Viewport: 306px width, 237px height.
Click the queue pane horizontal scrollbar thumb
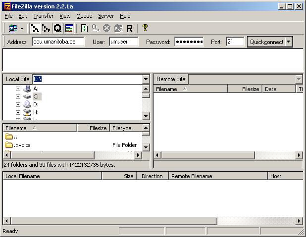(x=114, y=221)
